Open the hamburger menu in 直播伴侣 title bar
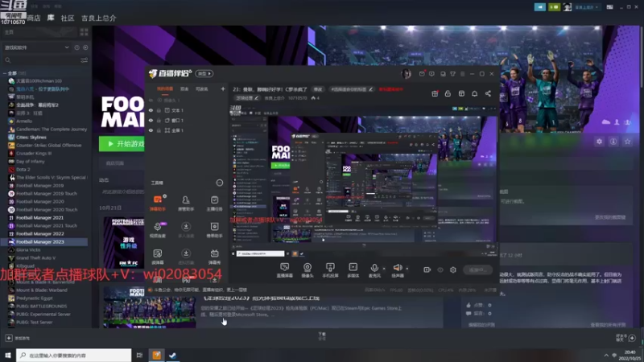This screenshot has height=362, width=644. (462, 74)
